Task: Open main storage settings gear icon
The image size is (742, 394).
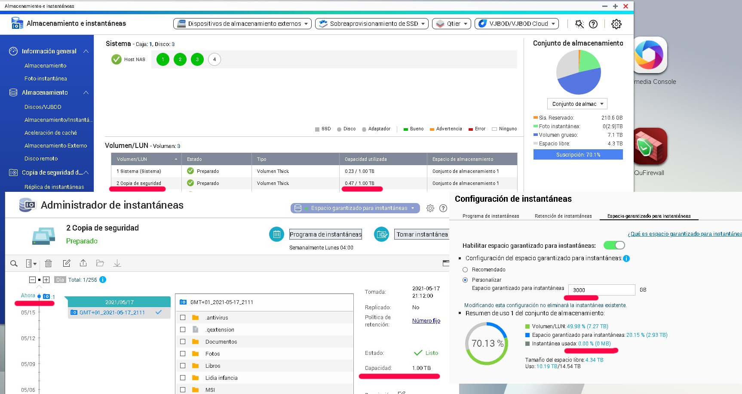Action: click(616, 24)
